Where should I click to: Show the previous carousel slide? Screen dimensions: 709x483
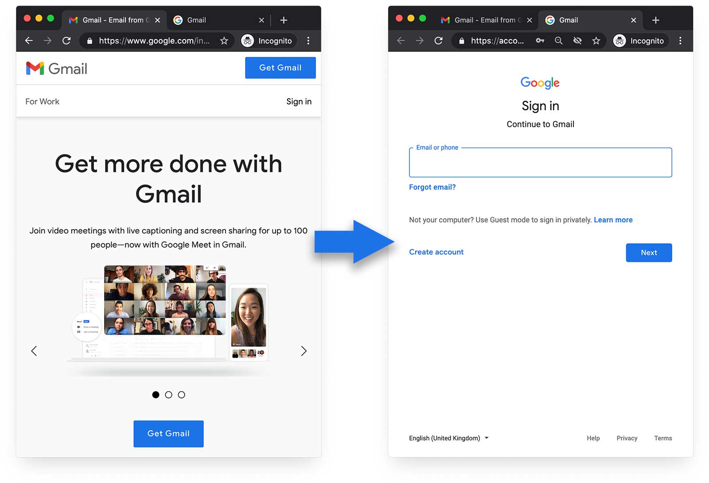tap(34, 351)
